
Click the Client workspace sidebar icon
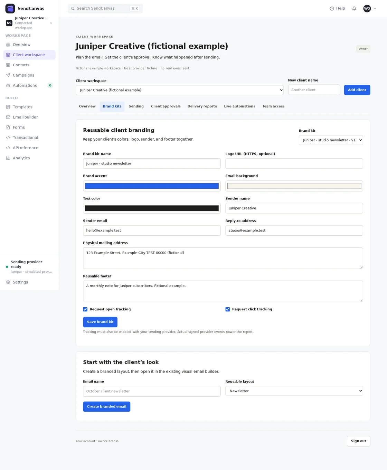pos(8,55)
